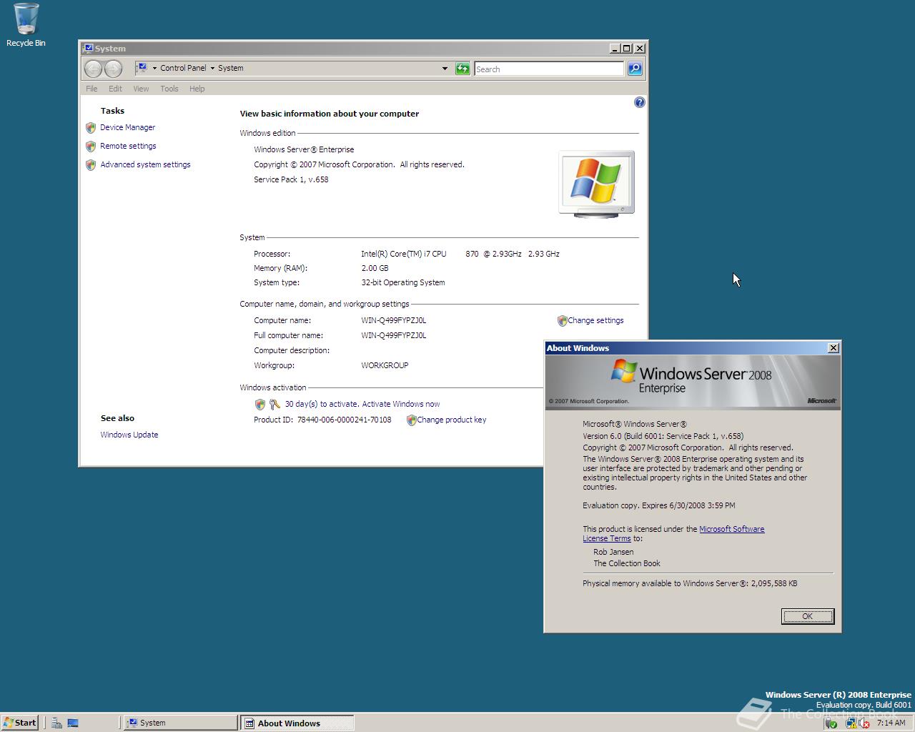Click the System window title icon
This screenshot has height=732, width=915.
[x=88, y=49]
